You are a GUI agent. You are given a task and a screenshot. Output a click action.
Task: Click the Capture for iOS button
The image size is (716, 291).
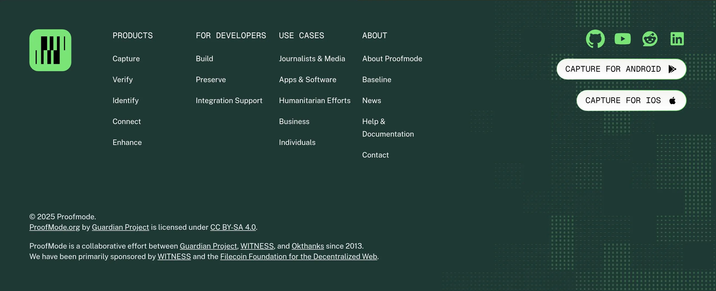point(631,100)
